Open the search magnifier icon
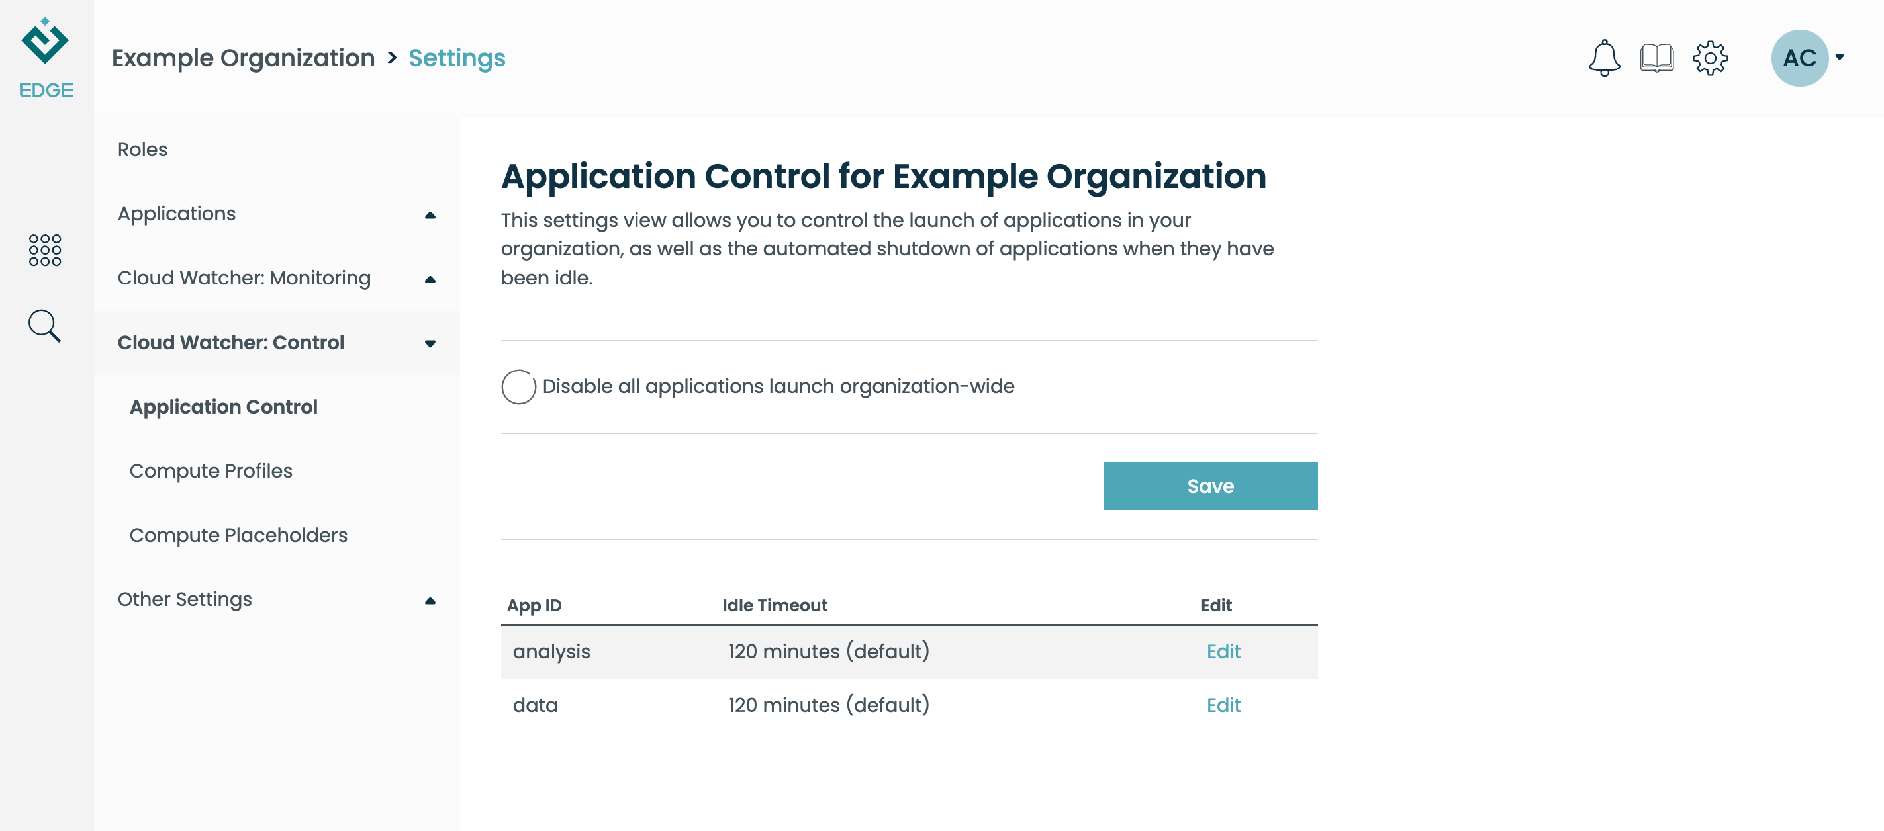 [44, 326]
